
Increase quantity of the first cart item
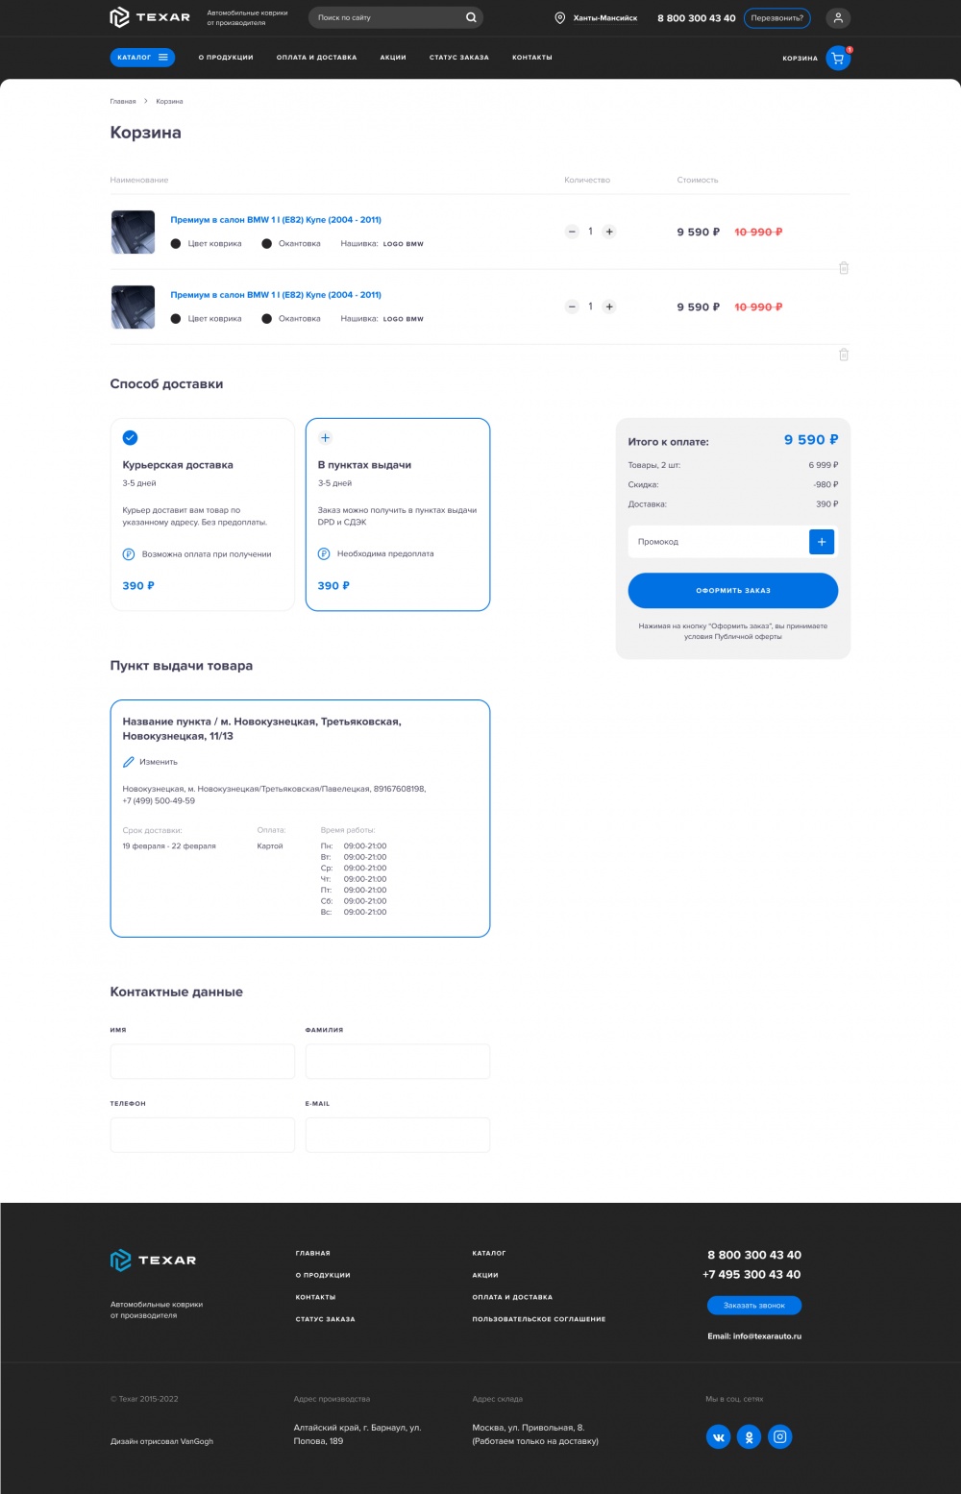[609, 232]
